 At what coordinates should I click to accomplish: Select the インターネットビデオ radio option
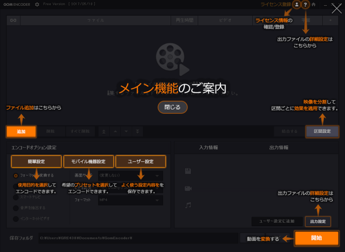tap(16, 219)
